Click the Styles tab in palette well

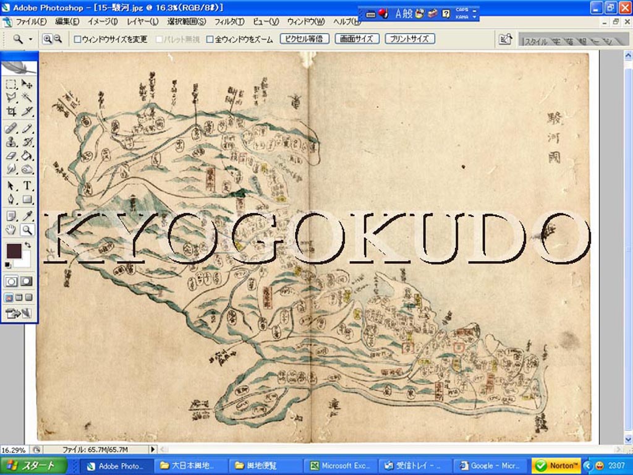tap(536, 41)
